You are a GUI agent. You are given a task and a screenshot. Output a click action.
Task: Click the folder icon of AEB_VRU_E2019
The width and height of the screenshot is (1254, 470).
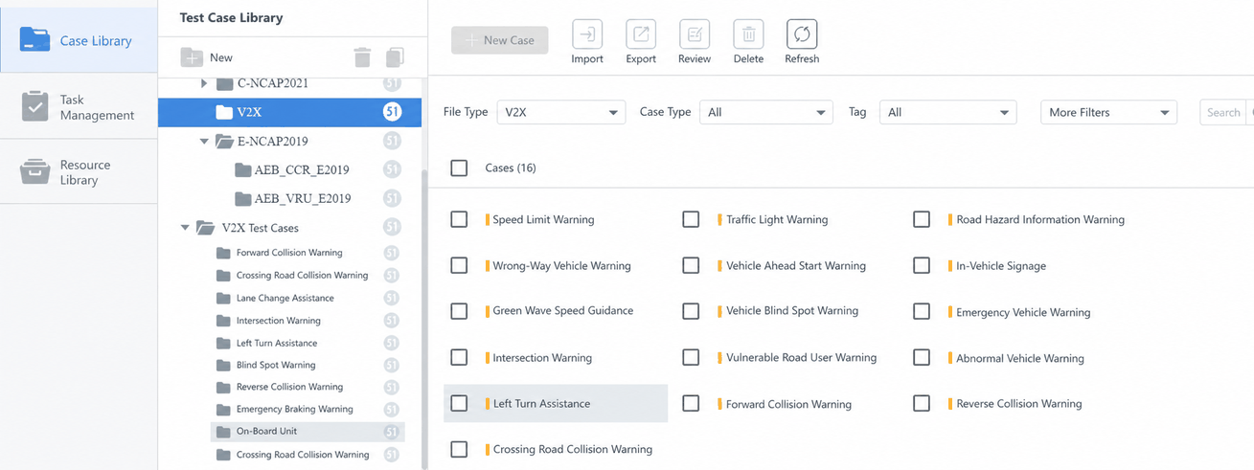pos(242,198)
